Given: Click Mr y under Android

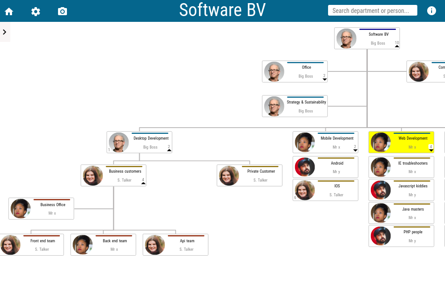Looking at the screenshot, I should pos(336,172).
